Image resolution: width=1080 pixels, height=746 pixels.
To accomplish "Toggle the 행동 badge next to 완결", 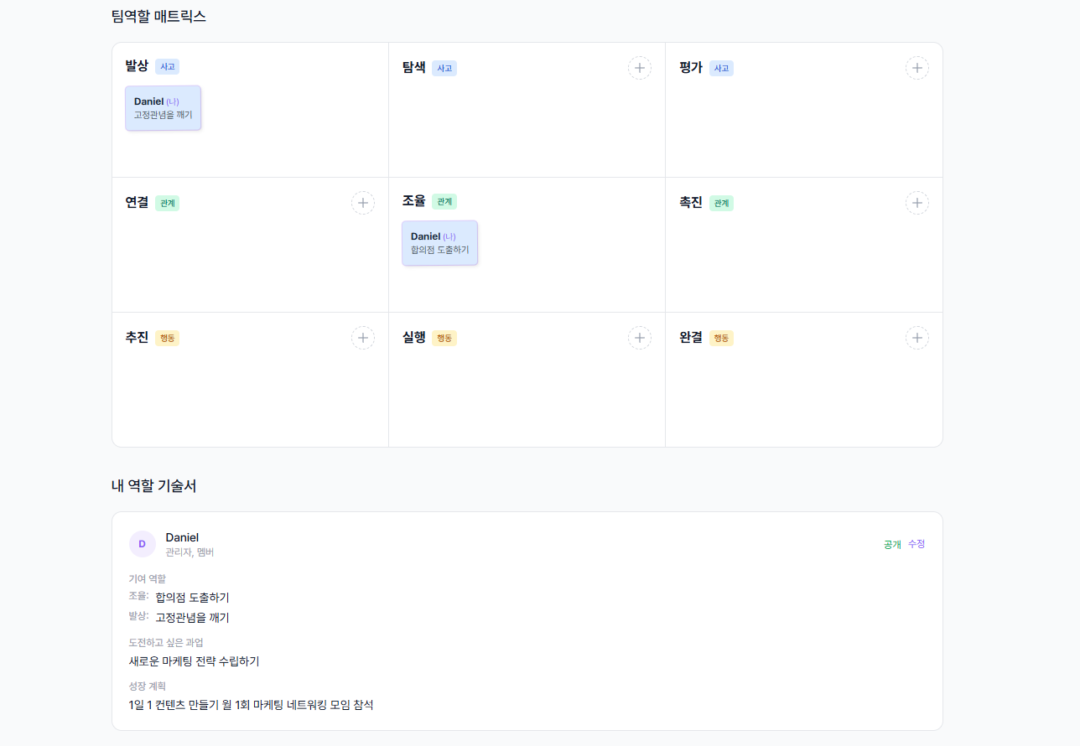I will pos(722,338).
